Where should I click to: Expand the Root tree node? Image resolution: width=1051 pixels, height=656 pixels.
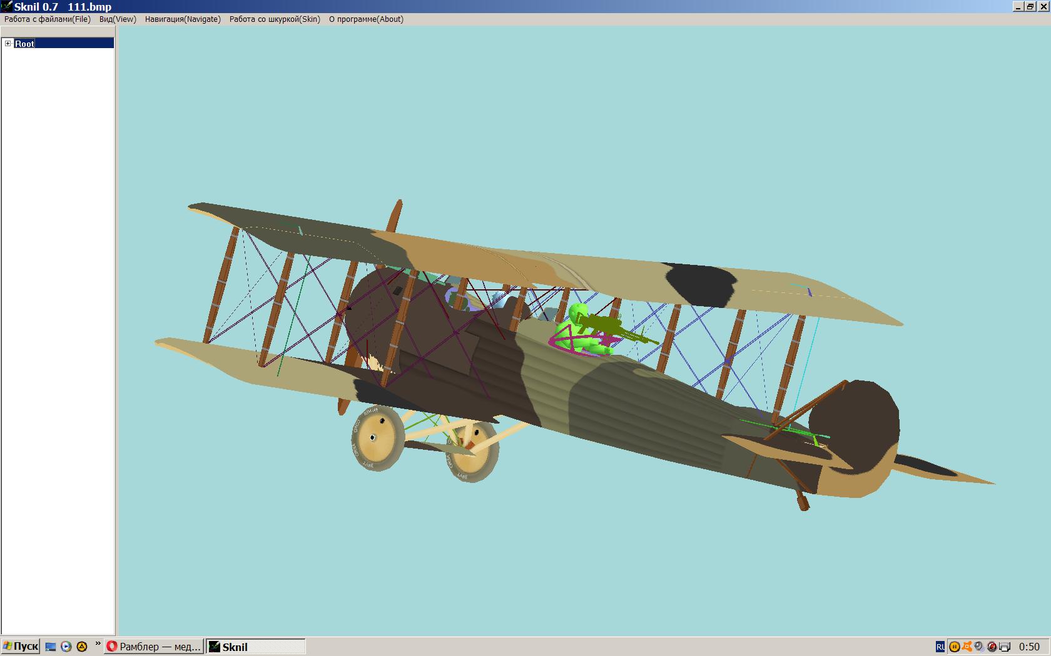click(x=8, y=43)
